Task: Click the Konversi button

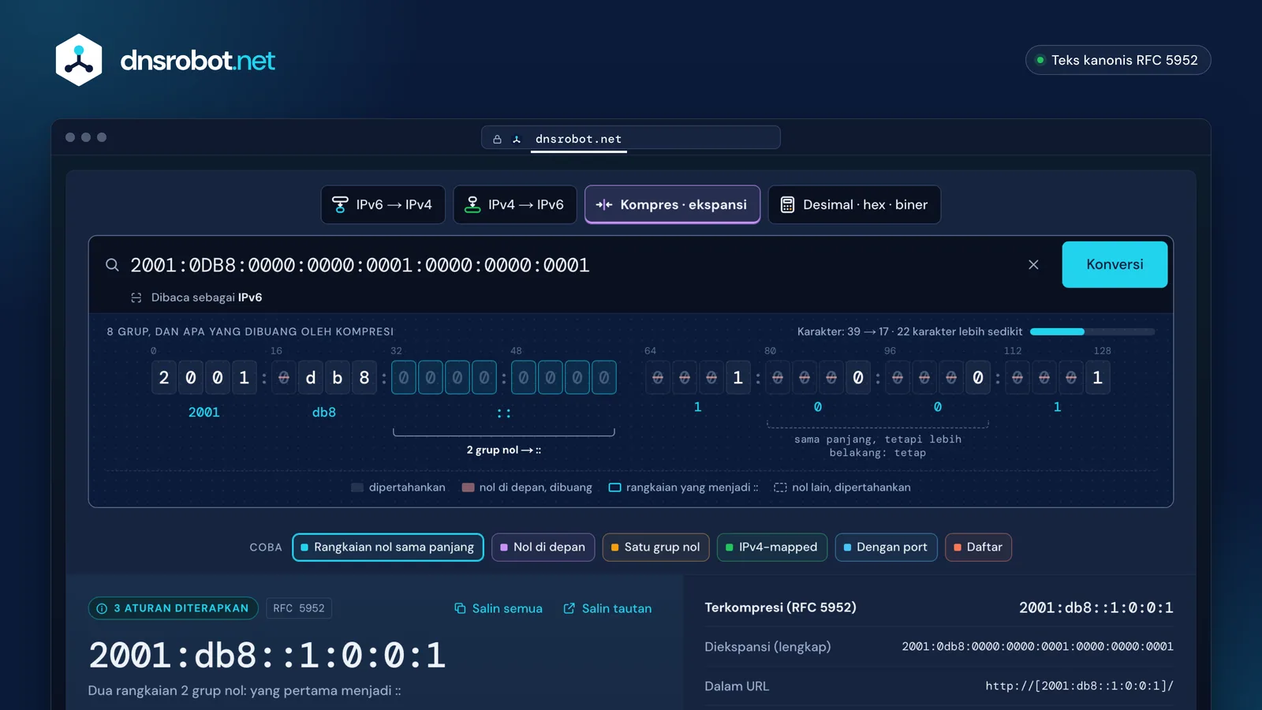Action: 1115,264
